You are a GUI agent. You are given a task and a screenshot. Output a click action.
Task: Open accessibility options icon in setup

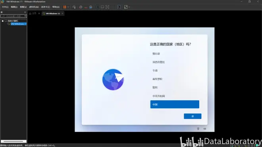click(198, 129)
